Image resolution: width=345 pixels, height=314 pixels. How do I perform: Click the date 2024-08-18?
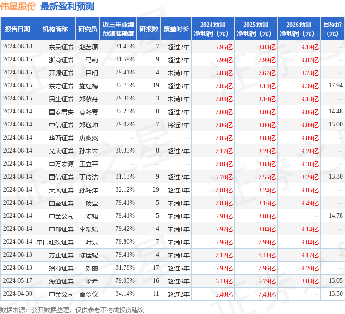pos(17,46)
